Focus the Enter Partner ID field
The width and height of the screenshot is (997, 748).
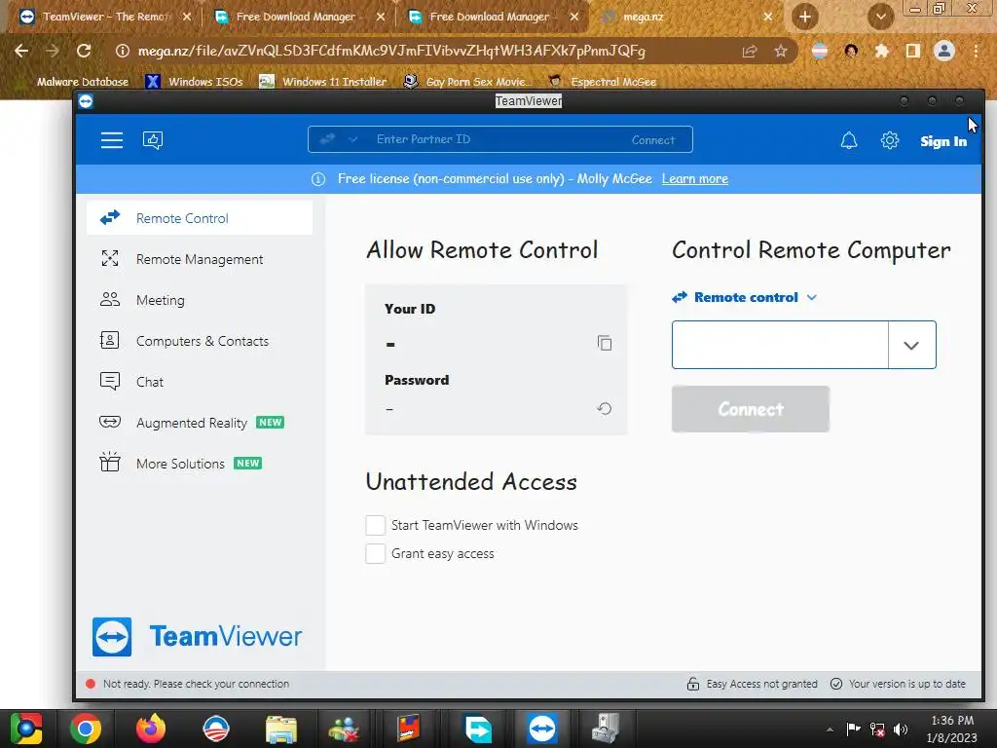tap(499, 139)
